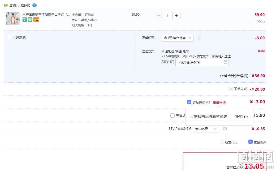Uncheck the 匿名购买 checkbox
Viewport: 276px width, 171px height.
pos(251,142)
